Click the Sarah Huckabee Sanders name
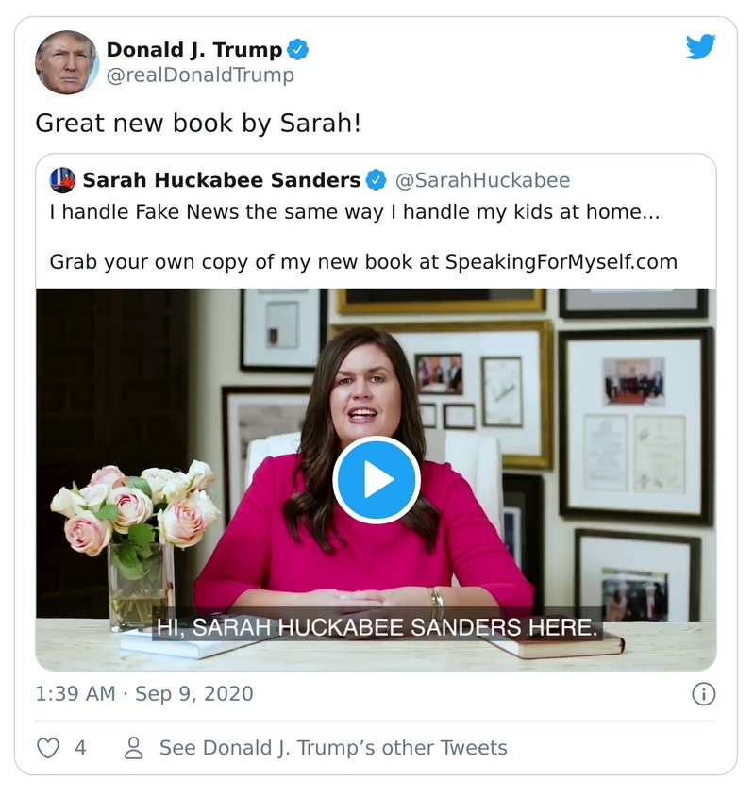754x796 pixels. pos(221,180)
